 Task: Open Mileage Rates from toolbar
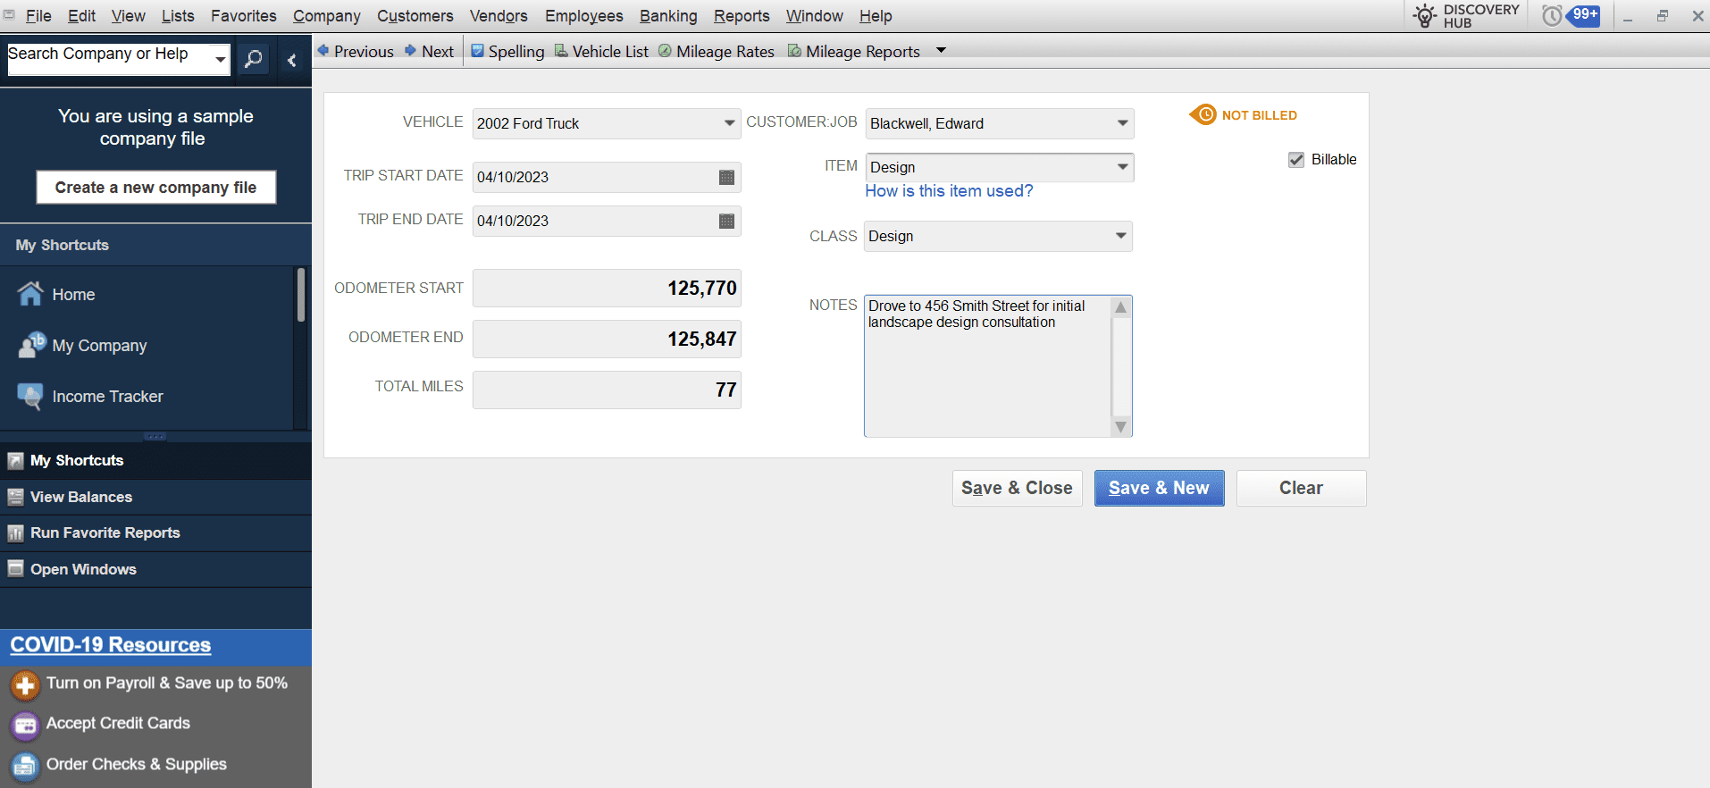tap(717, 51)
